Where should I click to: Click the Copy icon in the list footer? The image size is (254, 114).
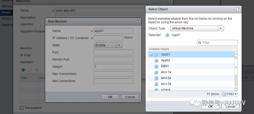pyautogui.click(x=223, y=94)
